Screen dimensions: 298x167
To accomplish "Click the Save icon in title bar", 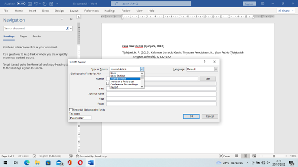I will (x=30, y=4).
